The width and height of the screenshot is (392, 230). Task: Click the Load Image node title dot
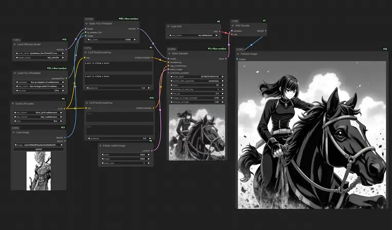pos(13,132)
